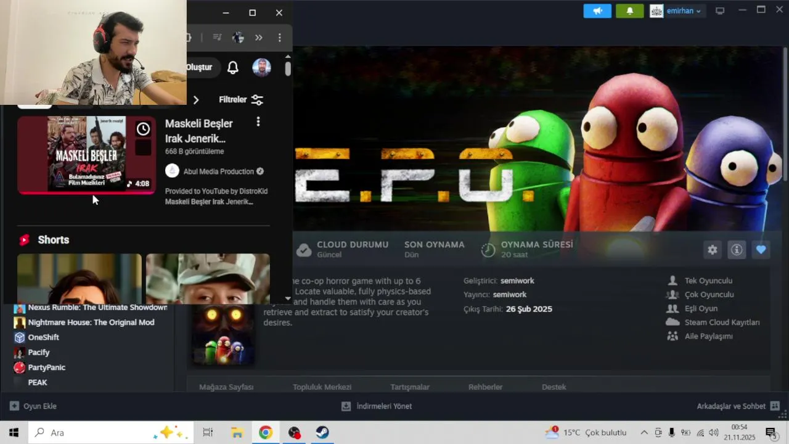Click the game capsule artwork thumbnail
The width and height of the screenshot is (789, 444).
[x=223, y=334]
